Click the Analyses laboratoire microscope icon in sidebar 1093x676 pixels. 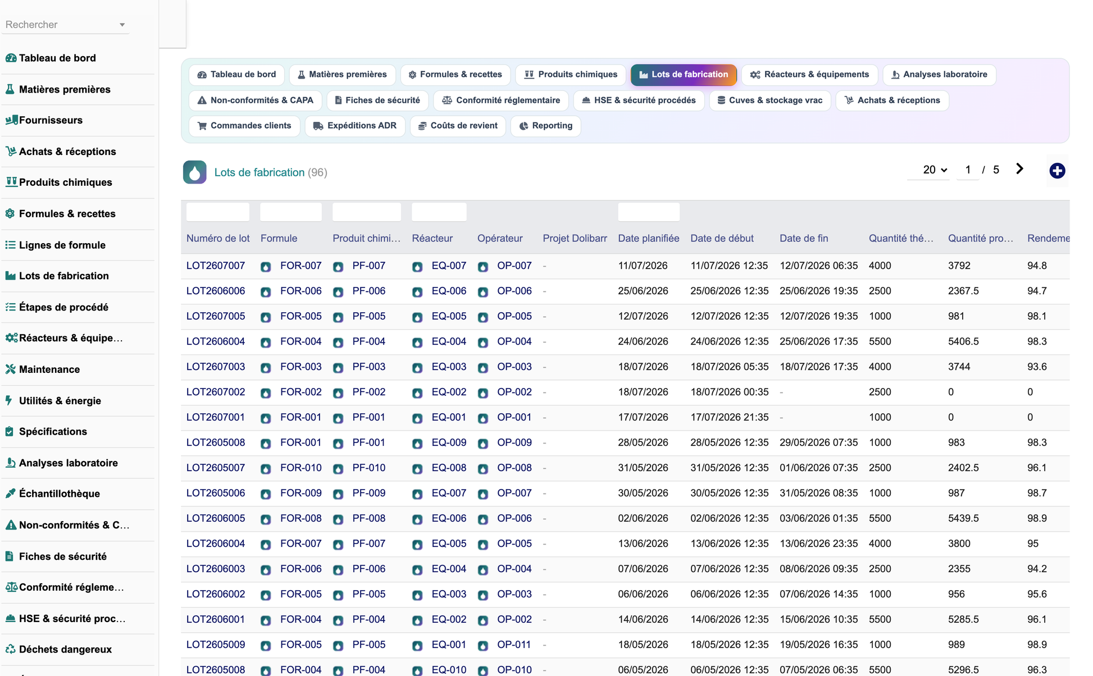pos(11,463)
